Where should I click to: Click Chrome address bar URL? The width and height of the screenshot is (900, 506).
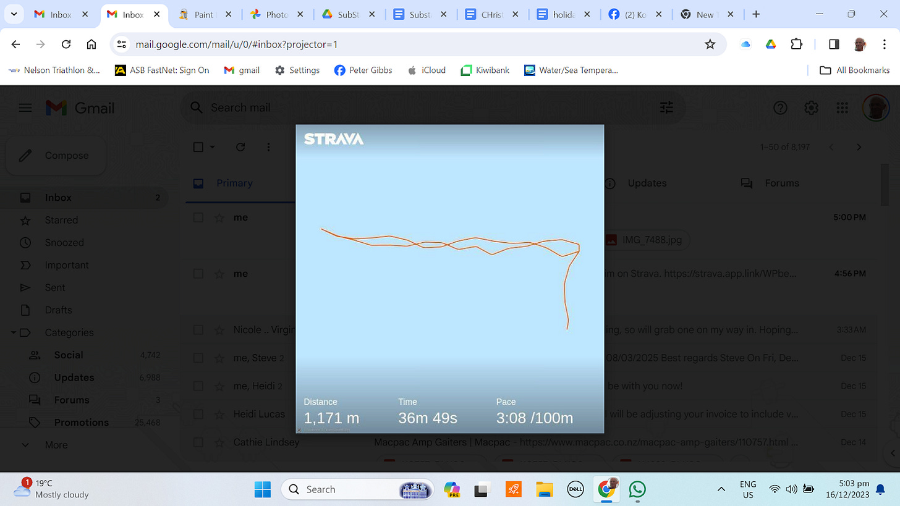click(x=237, y=44)
